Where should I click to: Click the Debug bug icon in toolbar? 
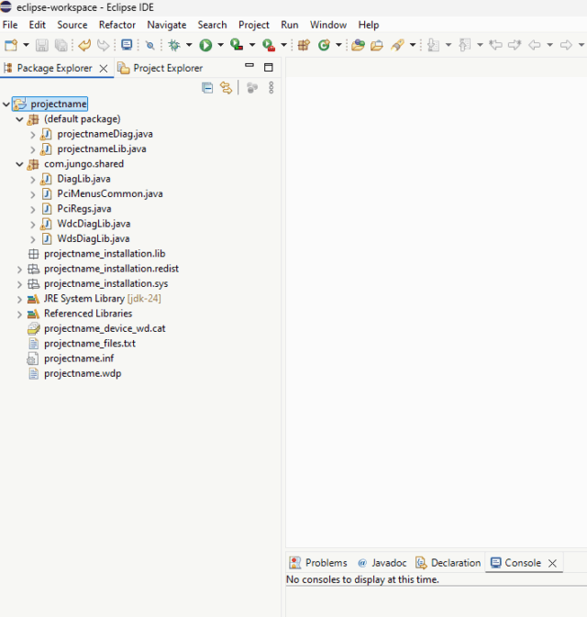coord(173,45)
